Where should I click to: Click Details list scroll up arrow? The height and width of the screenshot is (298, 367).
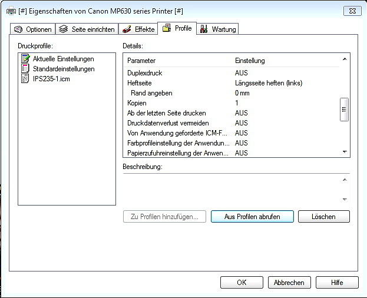345,59
